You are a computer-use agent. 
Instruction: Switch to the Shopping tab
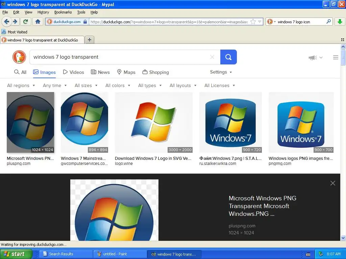coord(155,72)
